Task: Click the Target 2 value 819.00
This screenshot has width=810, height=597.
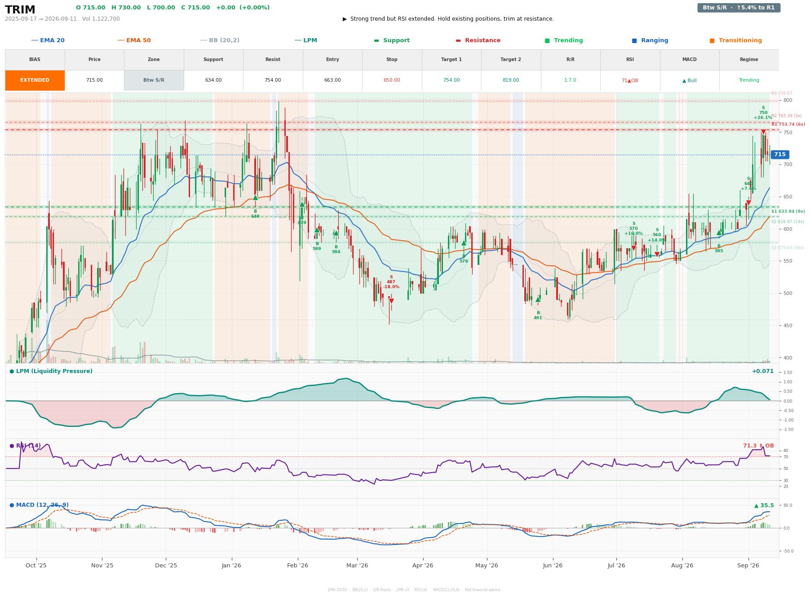Action: (511, 80)
